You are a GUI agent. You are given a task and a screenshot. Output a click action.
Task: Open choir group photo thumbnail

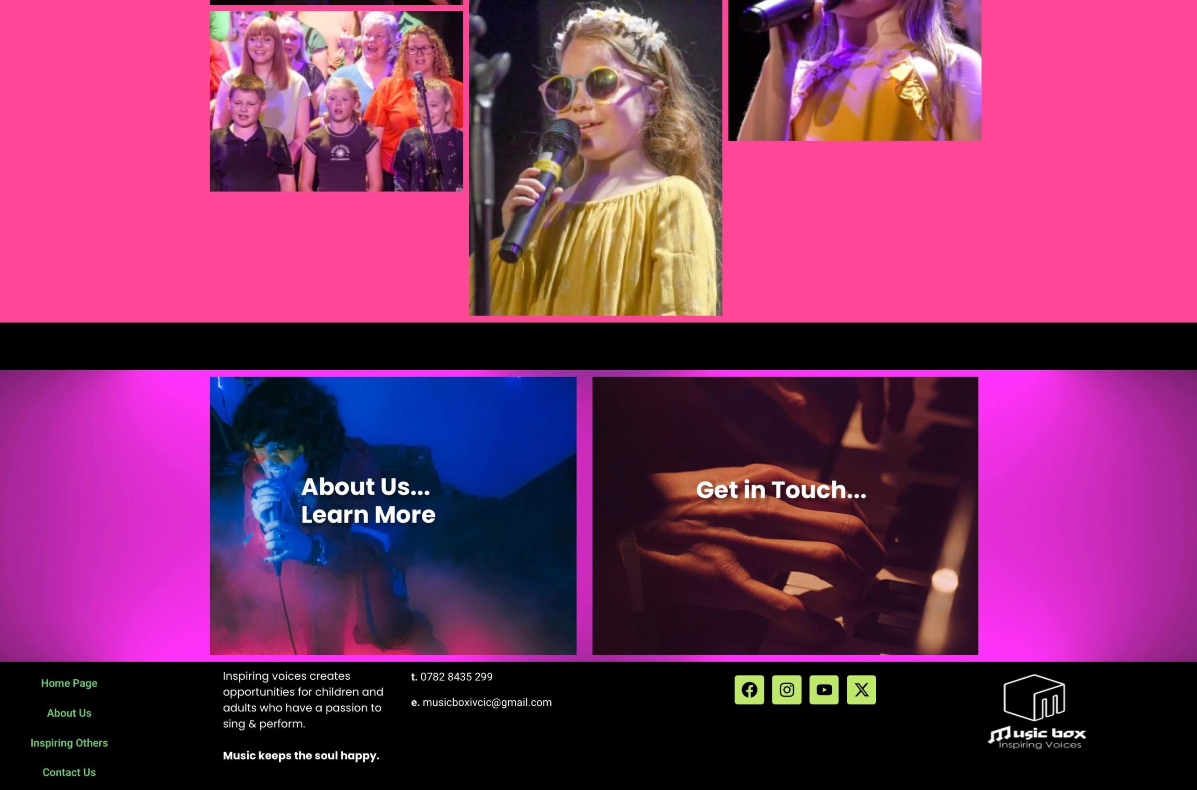(336, 101)
